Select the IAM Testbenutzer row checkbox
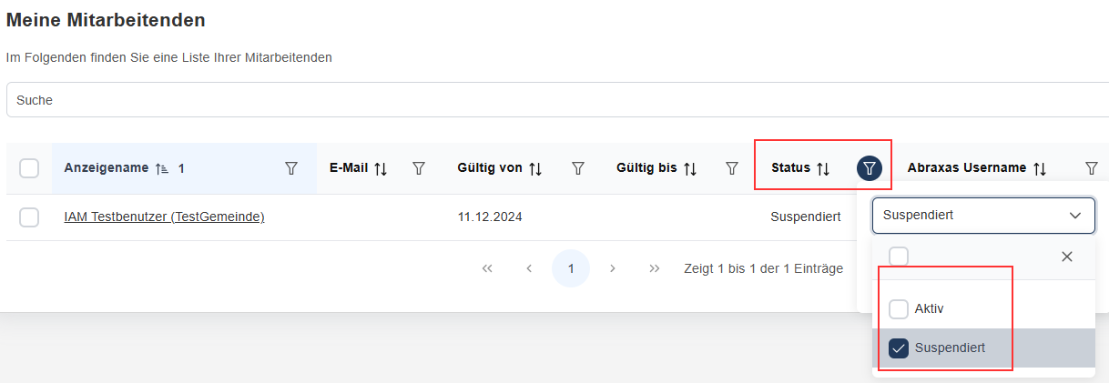This screenshot has height=383, width=1109. 29,217
